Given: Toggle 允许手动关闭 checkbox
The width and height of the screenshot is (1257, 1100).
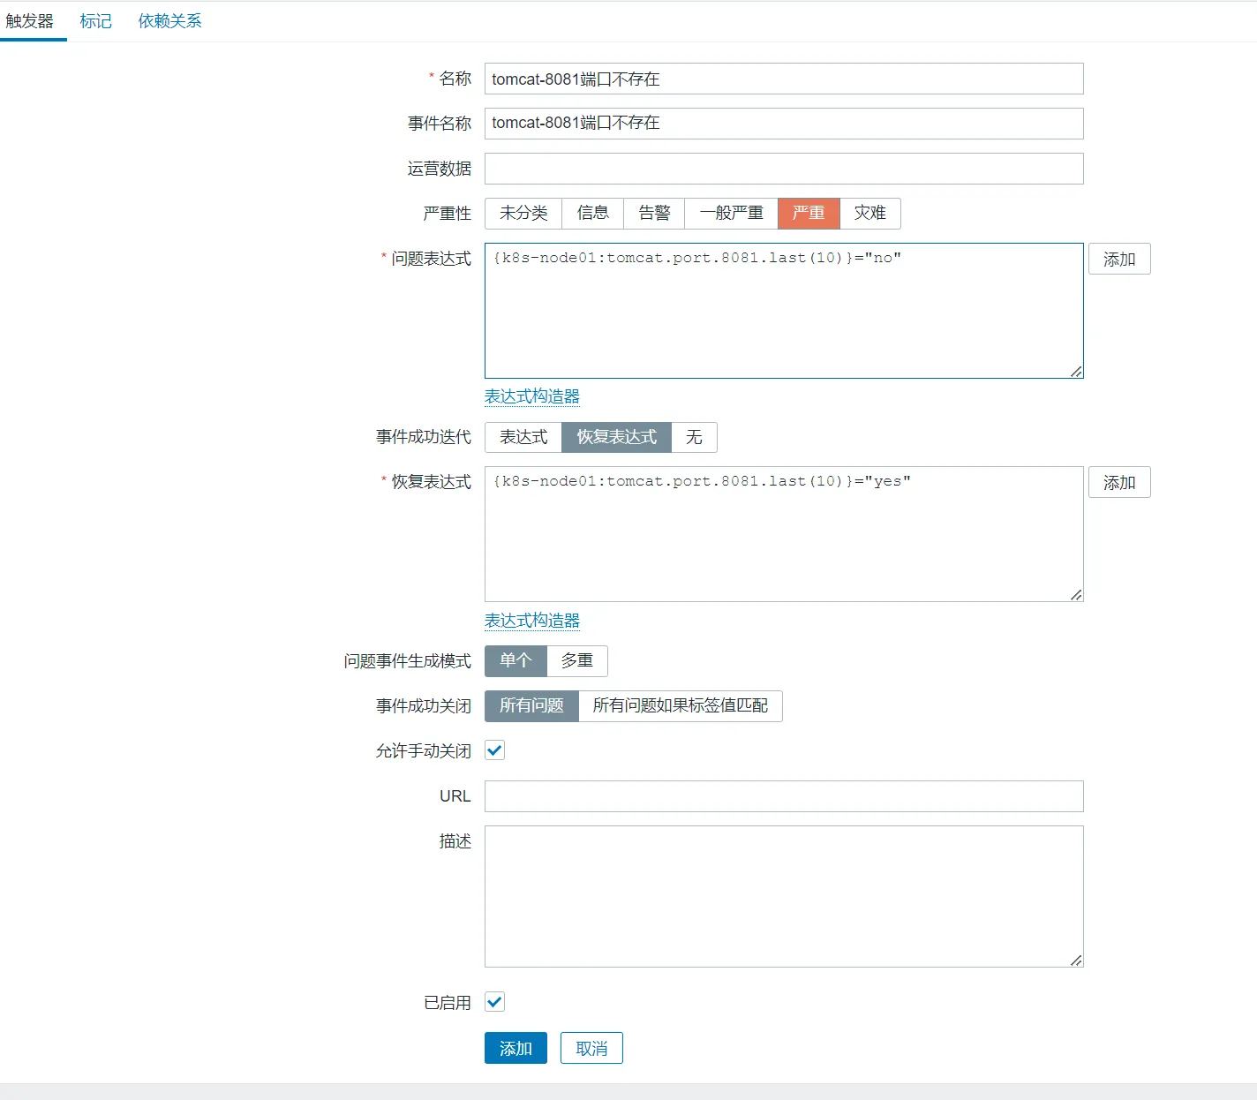Looking at the screenshot, I should tap(495, 750).
